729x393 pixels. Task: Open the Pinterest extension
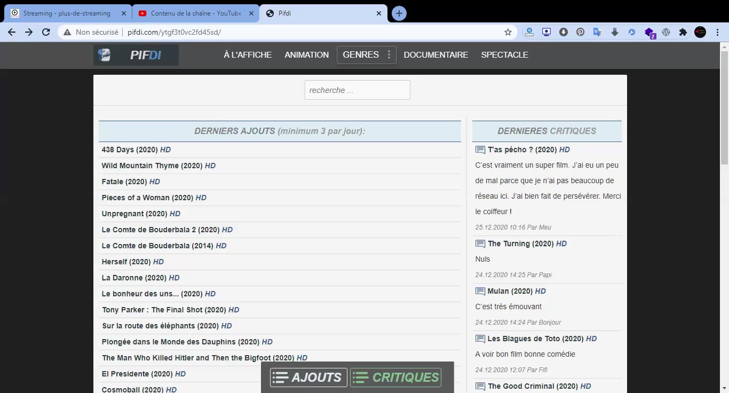point(580,32)
